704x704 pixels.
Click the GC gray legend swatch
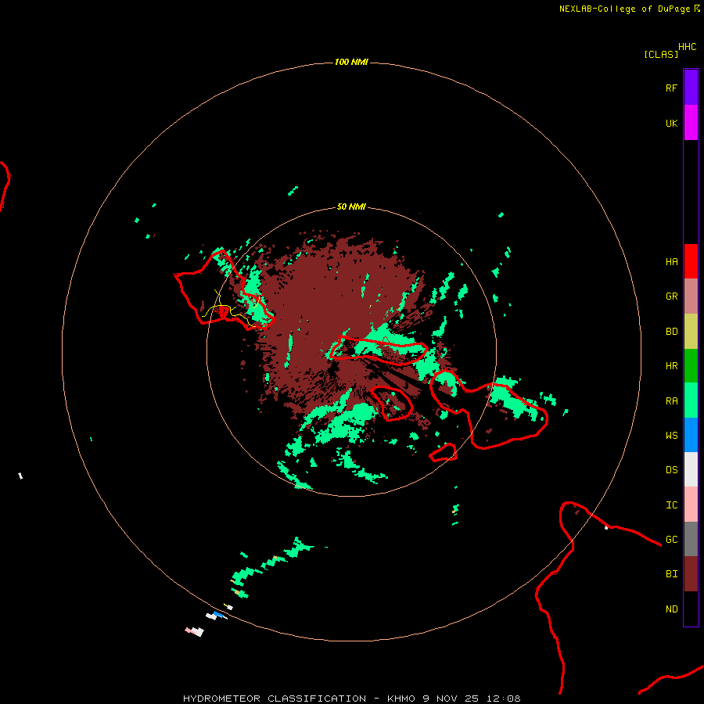coord(691,539)
